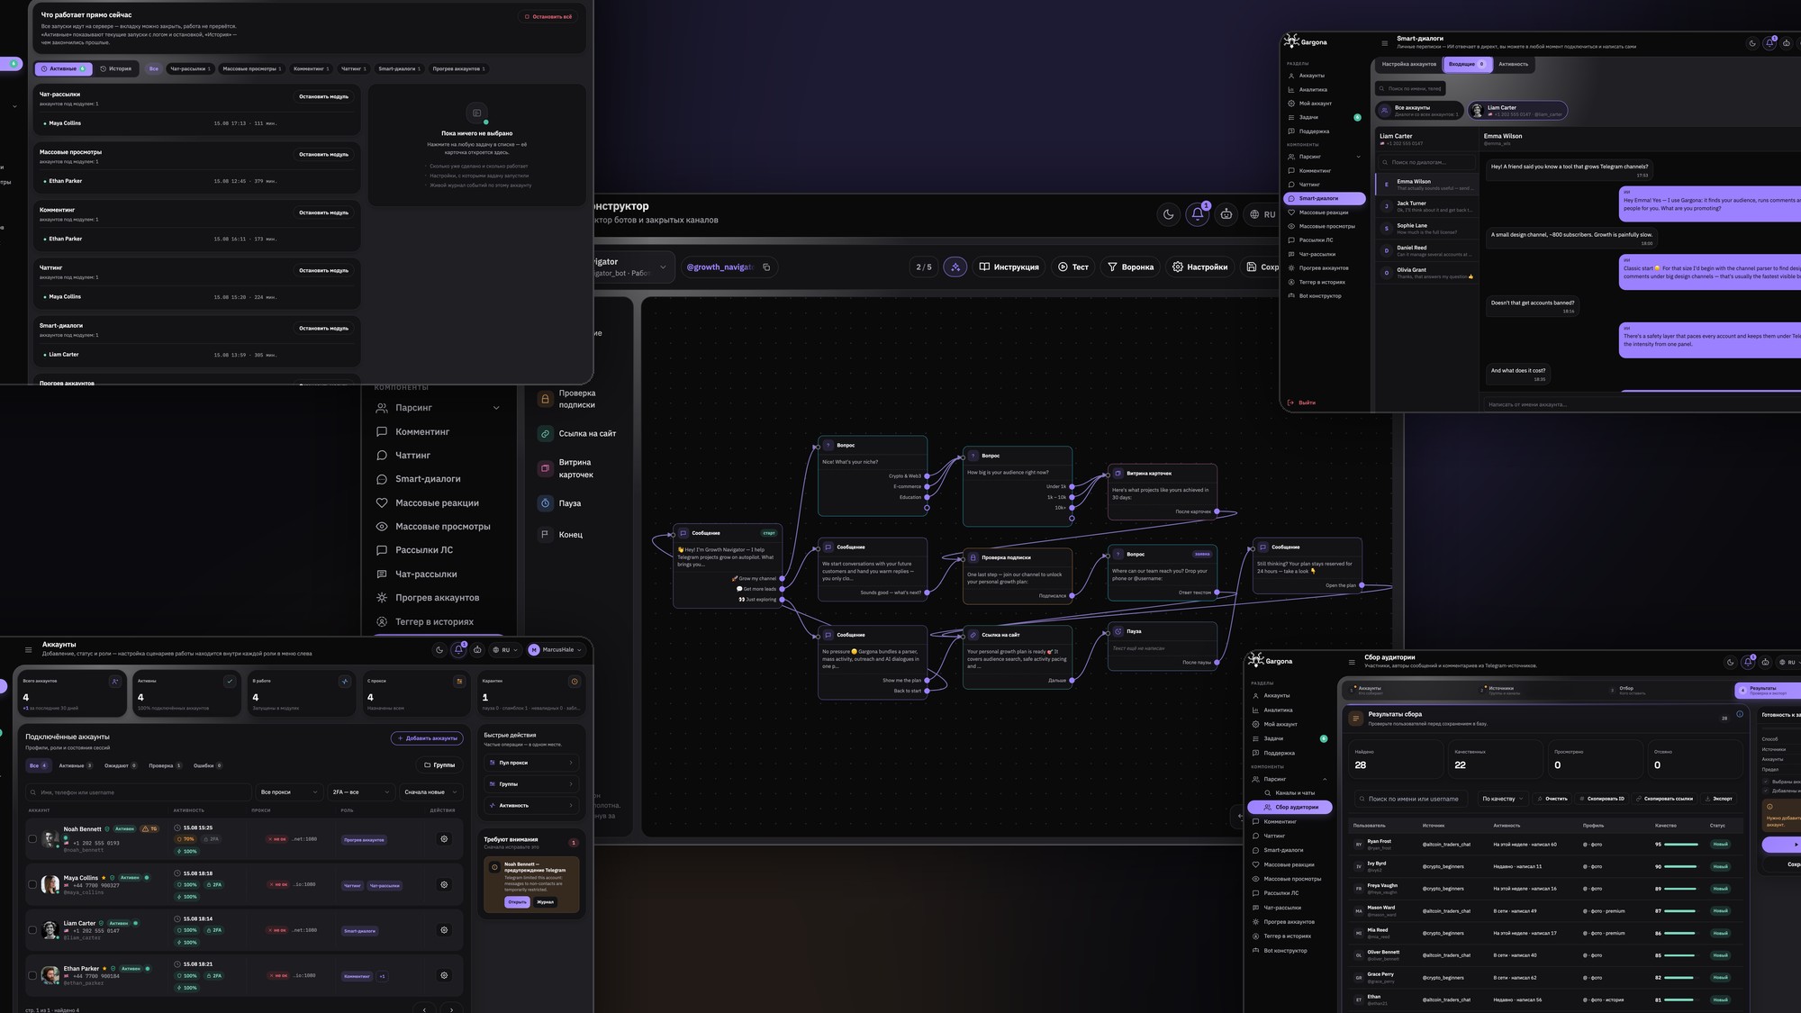
Task: Open the hamburger menu in the Smart-диалоги window
Action: [1384, 42]
